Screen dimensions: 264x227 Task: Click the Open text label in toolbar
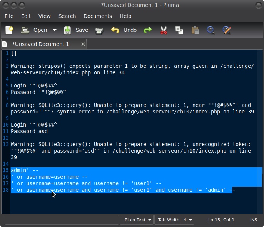[x=40, y=30]
